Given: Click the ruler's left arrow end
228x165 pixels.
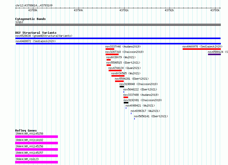Looking at the screenshot, I should click(16, 8).
